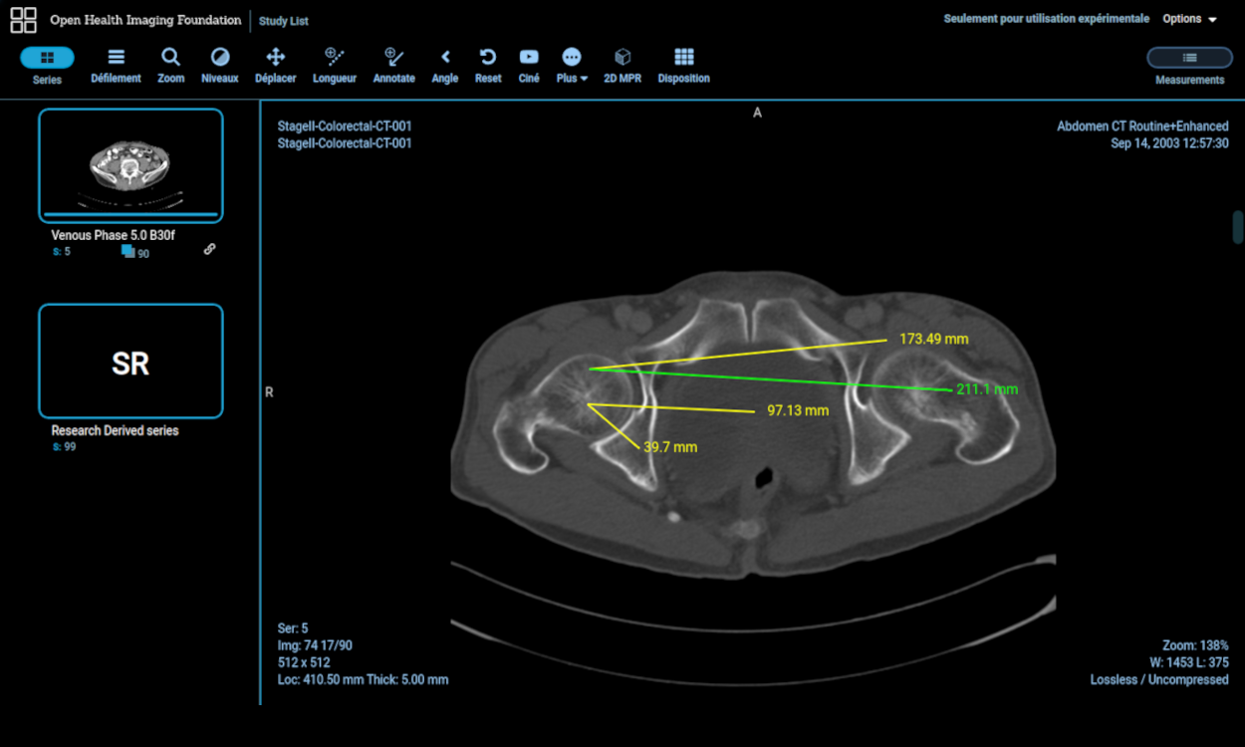Open the SR Research Derived series

(130, 362)
